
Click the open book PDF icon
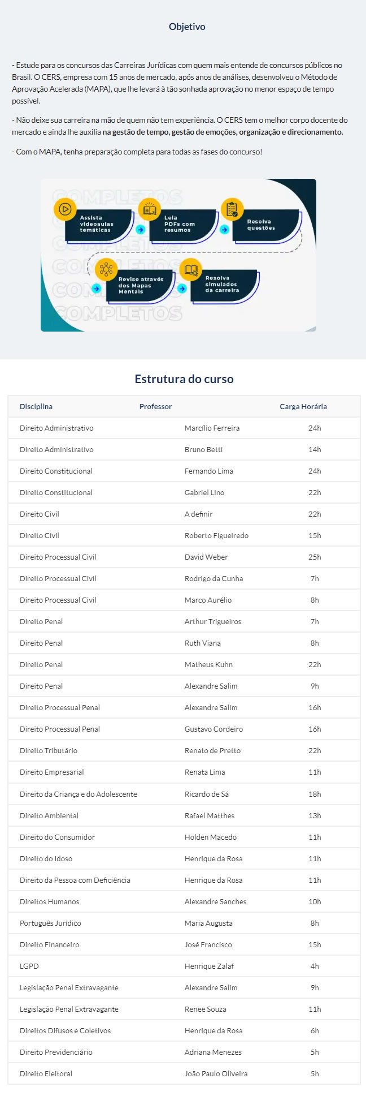click(150, 209)
